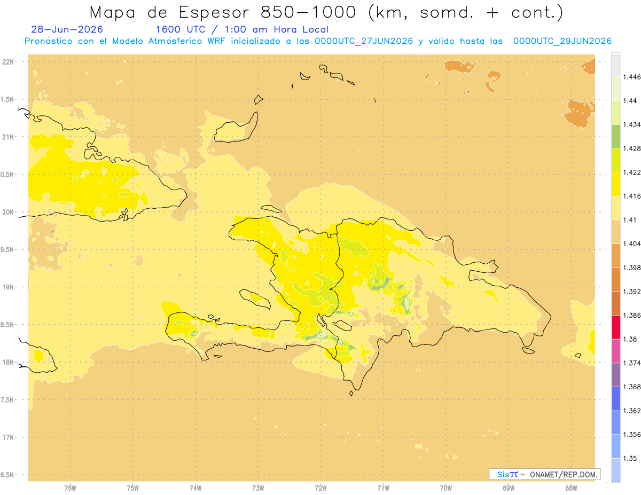Screen dimensions: 641x495
Task: Click the longitude label "71W"
Action: (383, 488)
